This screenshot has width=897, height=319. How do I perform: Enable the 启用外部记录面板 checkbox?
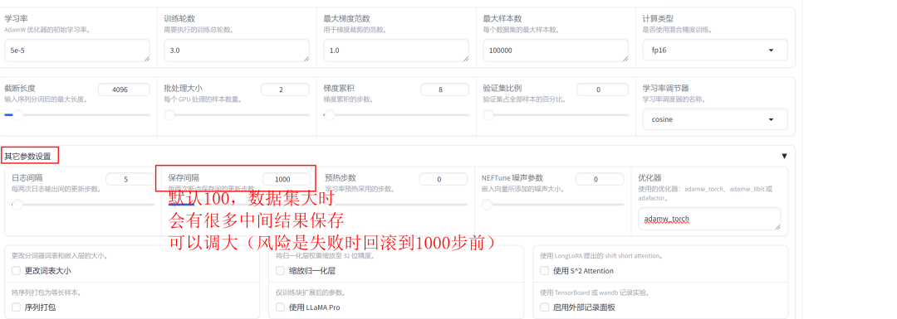tap(545, 307)
